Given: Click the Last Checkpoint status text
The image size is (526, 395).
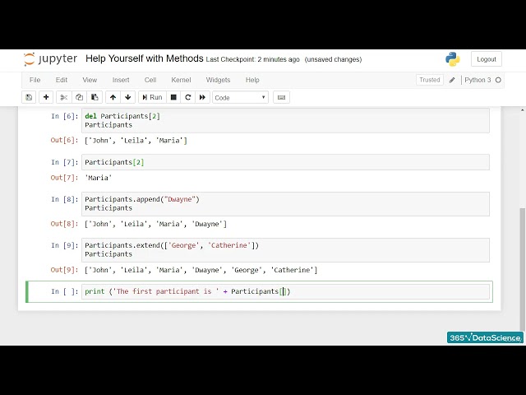Looking at the screenshot, I should pos(252,59).
